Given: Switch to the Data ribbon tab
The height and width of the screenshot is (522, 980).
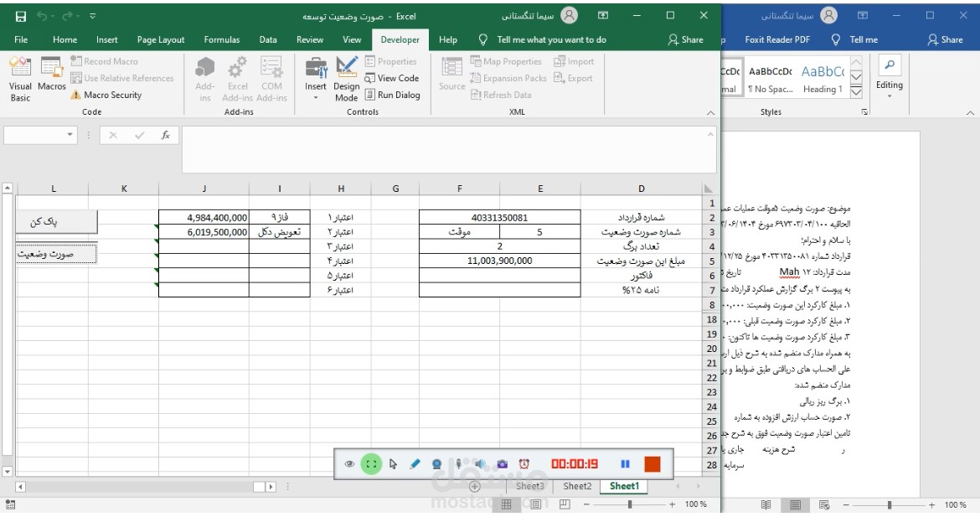Looking at the screenshot, I should tap(268, 39).
